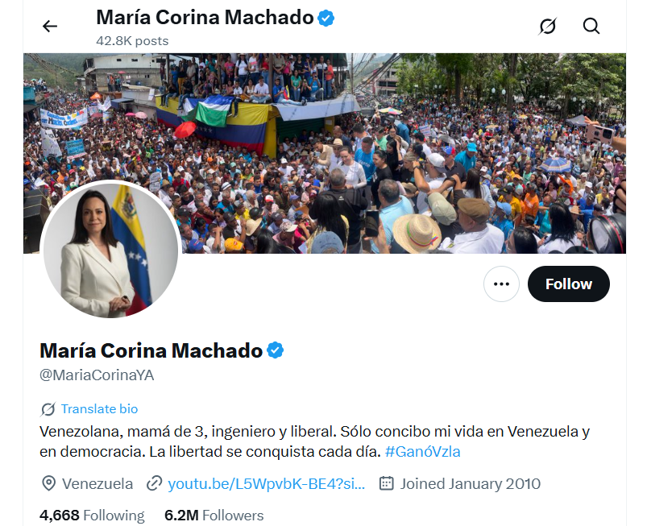Click the verified badge beside profile name

tap(276, 350)
